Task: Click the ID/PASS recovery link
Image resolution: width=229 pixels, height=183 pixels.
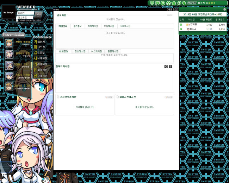Action: pos(21,23)
